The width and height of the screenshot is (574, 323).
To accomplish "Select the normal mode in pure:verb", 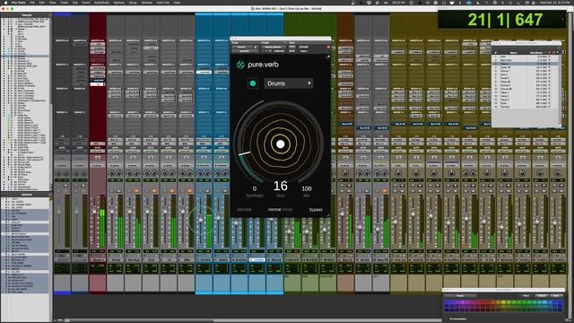I will [274, 210].
